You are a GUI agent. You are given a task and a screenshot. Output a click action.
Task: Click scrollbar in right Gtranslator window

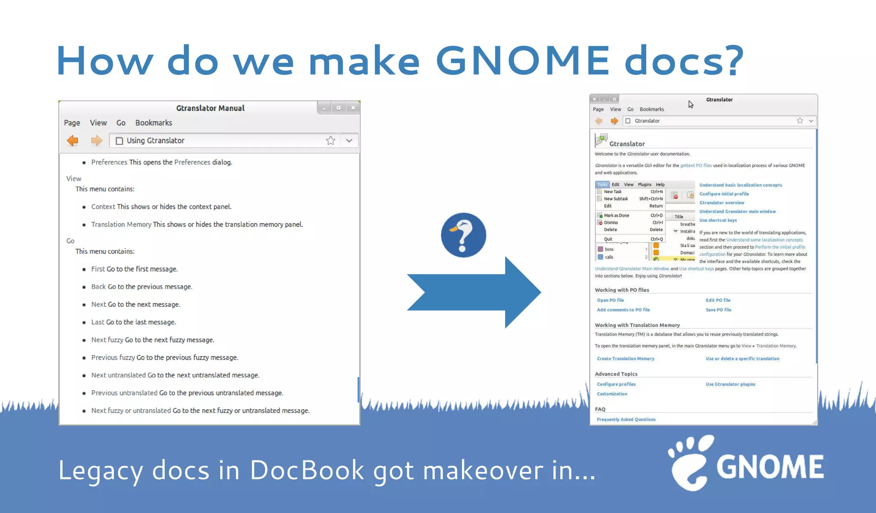tap(816, 246)
